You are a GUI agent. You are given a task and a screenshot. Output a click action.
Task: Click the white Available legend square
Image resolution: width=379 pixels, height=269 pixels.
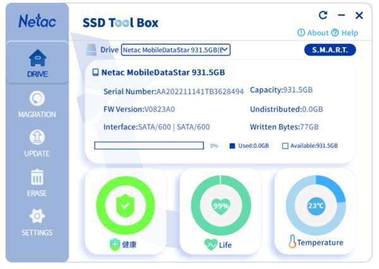286,146
